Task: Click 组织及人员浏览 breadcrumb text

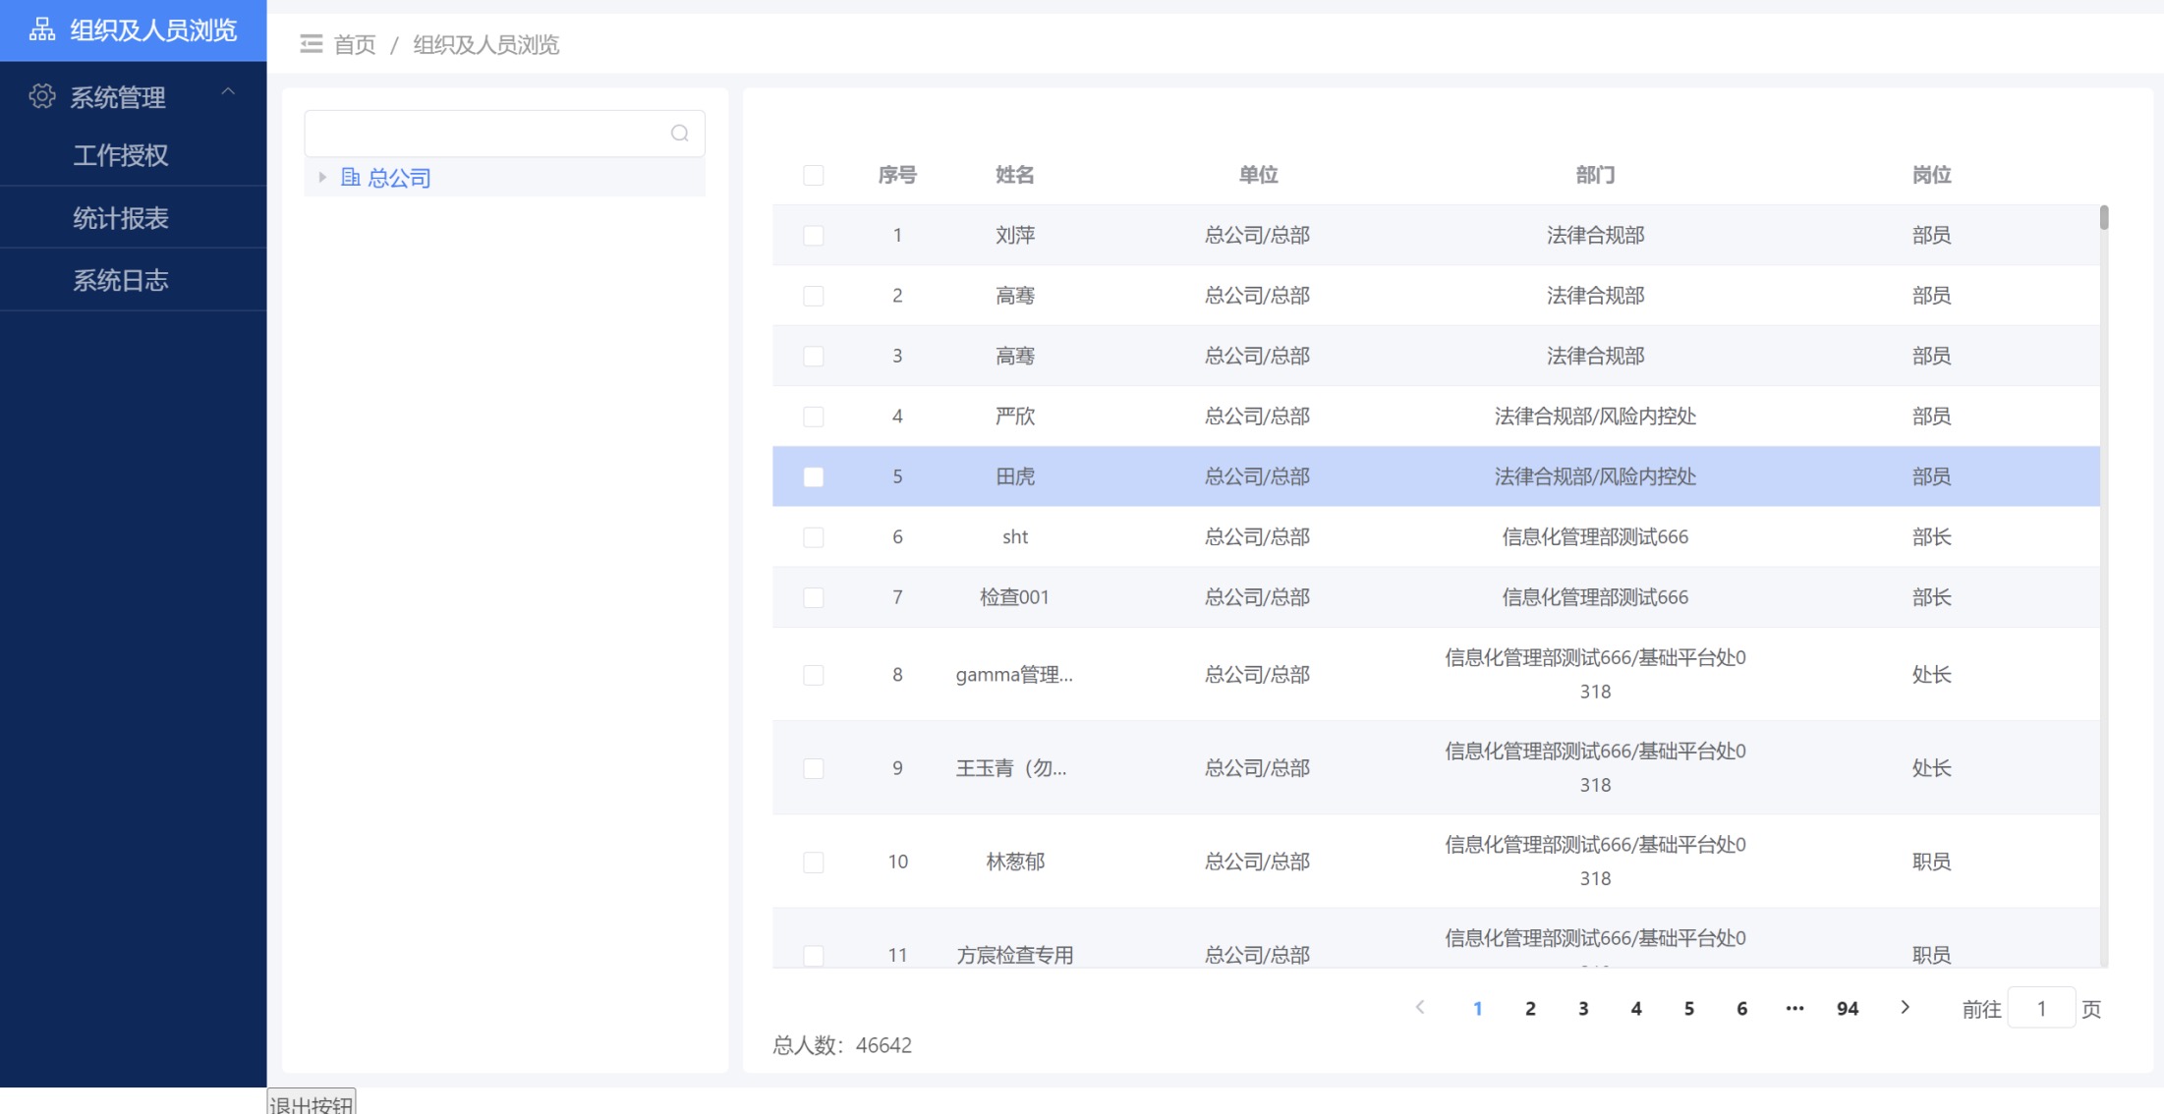Action: pos(485,44)
